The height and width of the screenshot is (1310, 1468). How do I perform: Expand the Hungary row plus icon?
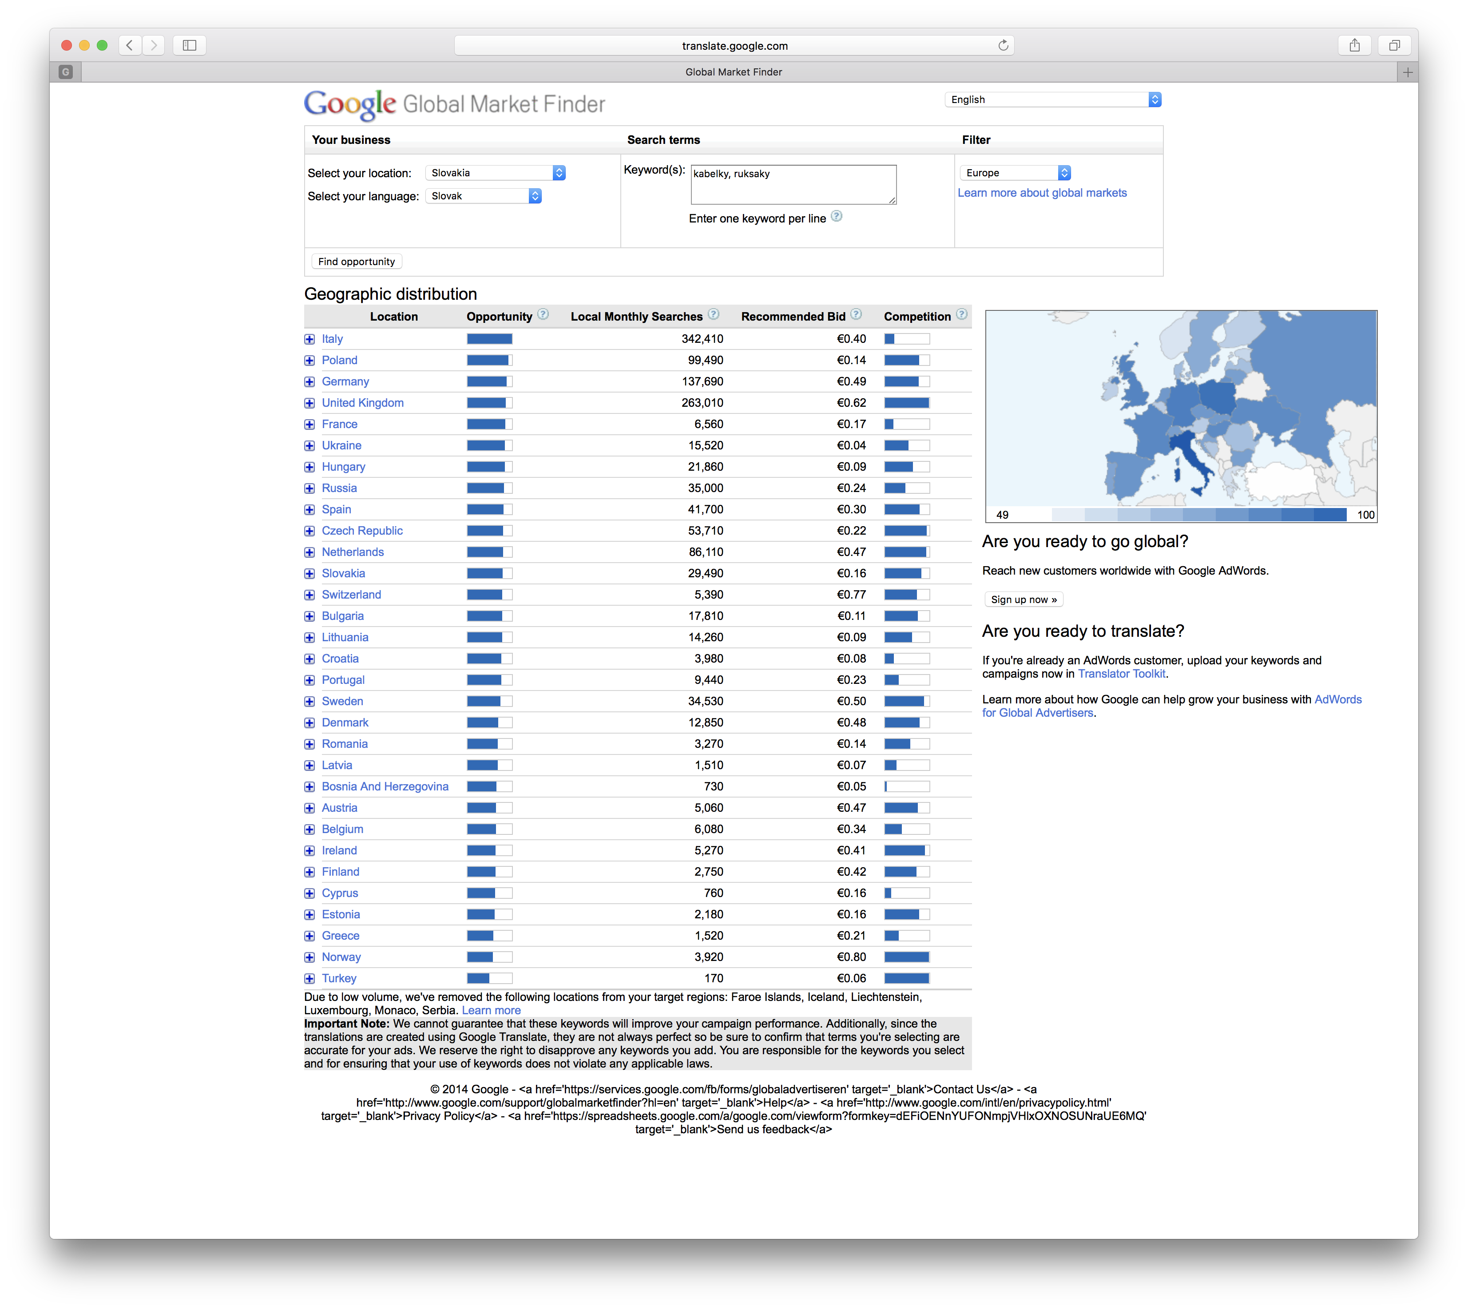click(309, 467)
